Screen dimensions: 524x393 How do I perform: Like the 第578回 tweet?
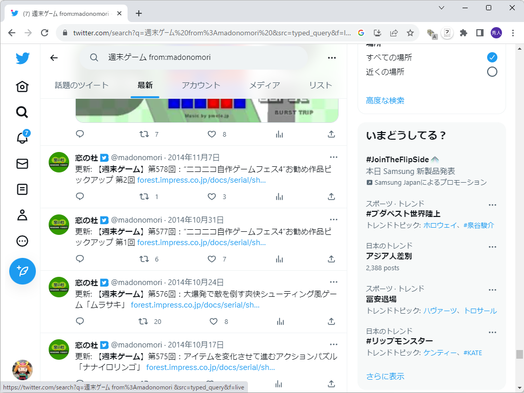coord(212,196)
